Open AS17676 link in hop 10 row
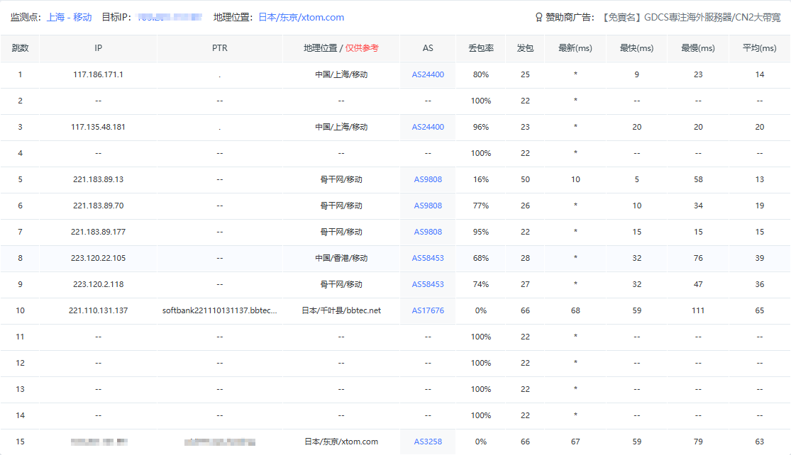 [x=428, y=310]
